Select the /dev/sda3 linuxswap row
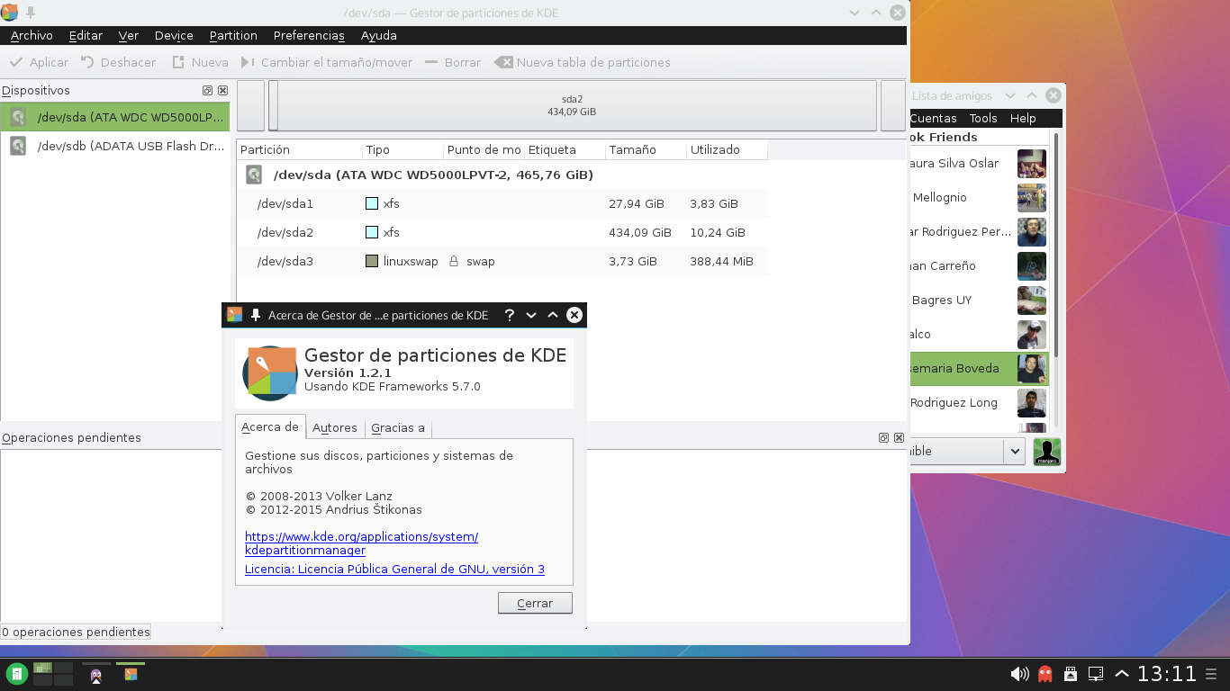1230x691 pixels. pos(502,261)
